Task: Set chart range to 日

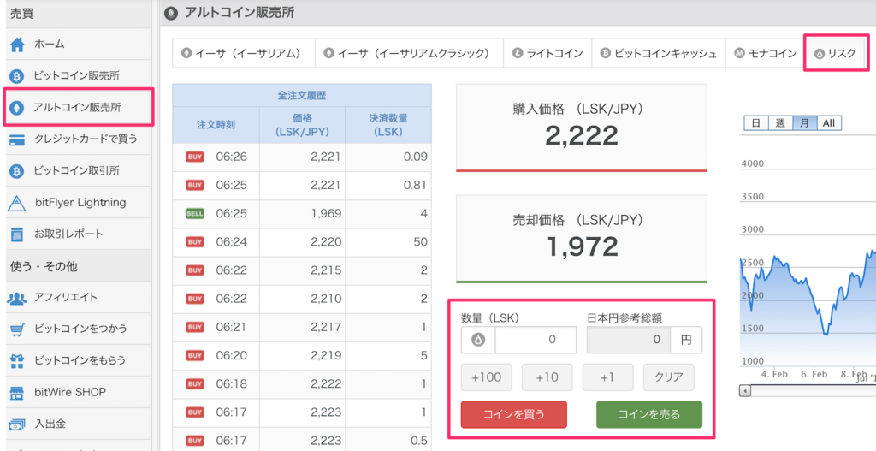Action: click(756, 123)
